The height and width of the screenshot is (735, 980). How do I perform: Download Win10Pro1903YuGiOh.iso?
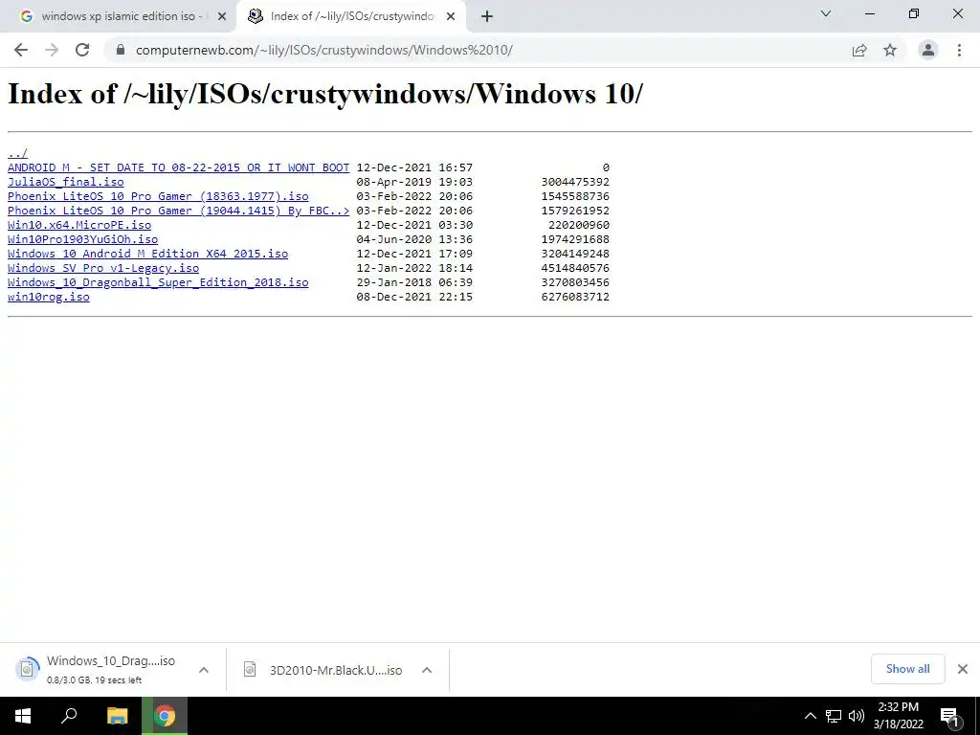pyautogui.click(x=82, y=239)
